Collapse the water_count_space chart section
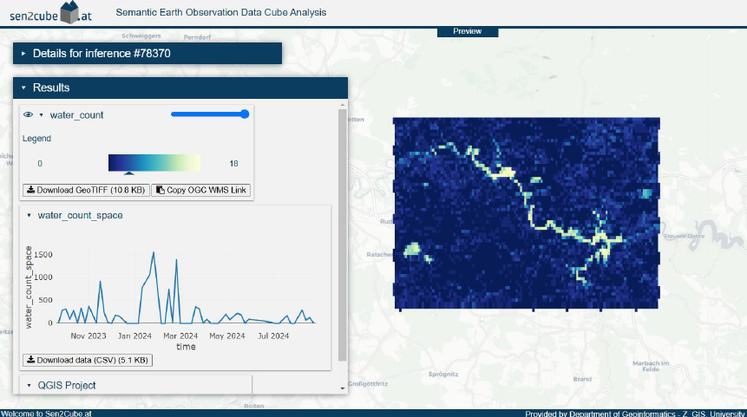 [29, 215]
